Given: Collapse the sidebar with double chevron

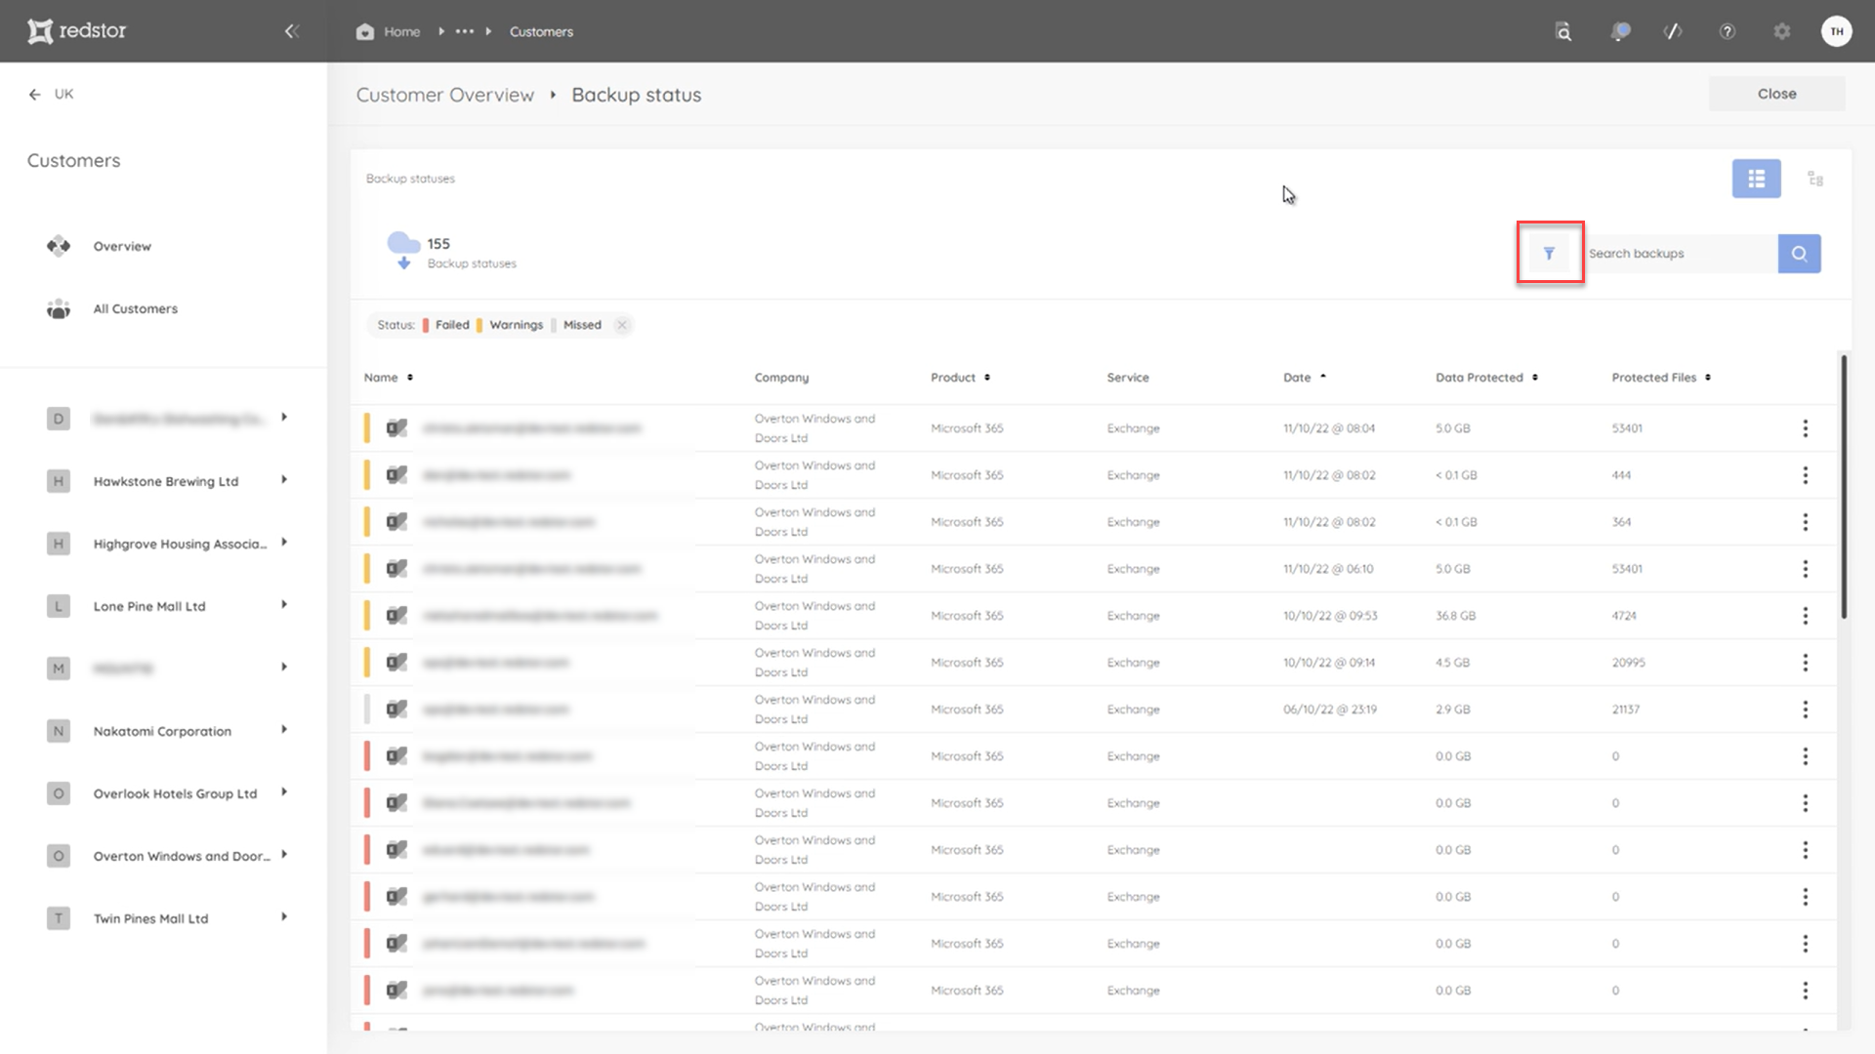Looking at the screenshot, I should click(x=291, y=31).
